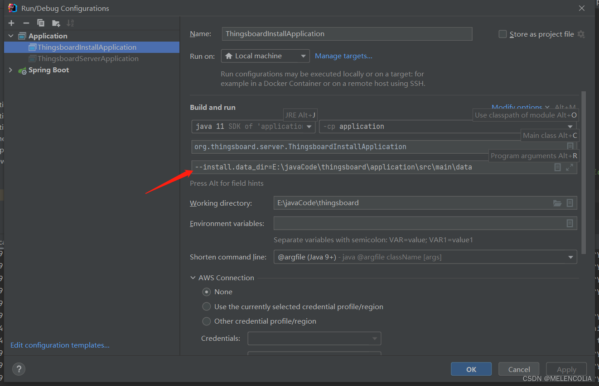Collapse the AWS Connection section
599x386 pixels.
pos(193,278)
